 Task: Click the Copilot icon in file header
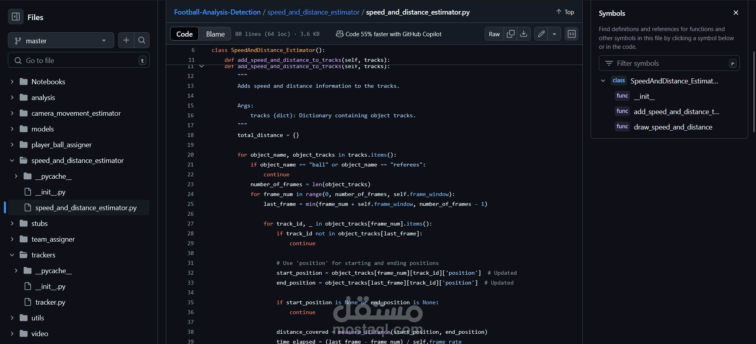(x=339, y=34)
